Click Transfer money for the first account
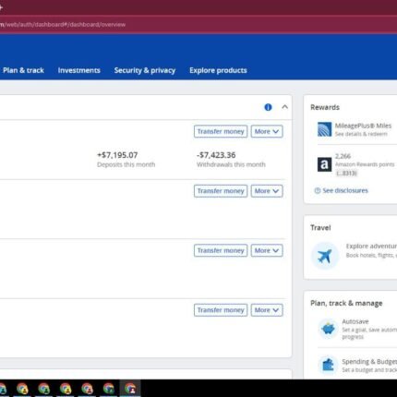The width and height of the screenshot is (397, 397). tap(221, 131)
